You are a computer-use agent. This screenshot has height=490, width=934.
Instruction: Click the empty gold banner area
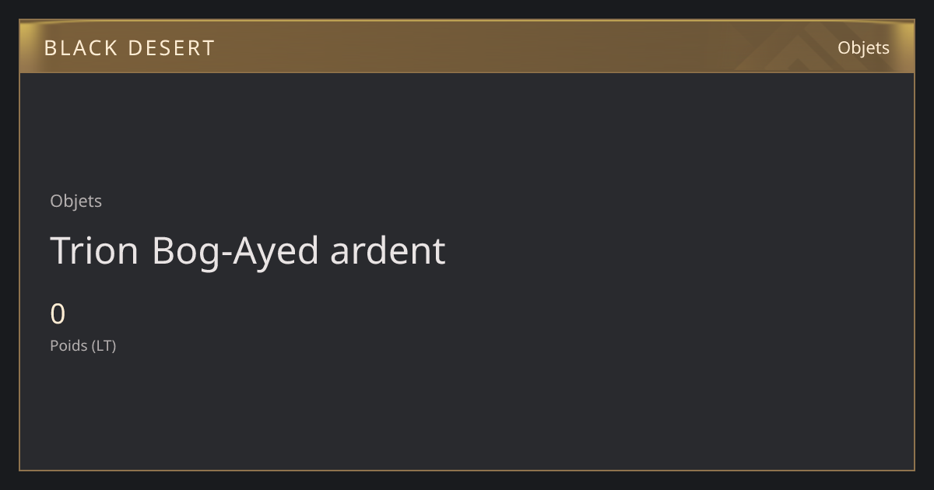(467, 47)
